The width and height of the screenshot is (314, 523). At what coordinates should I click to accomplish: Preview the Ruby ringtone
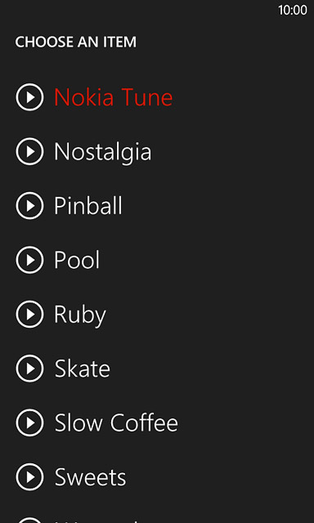pos(29,314)
